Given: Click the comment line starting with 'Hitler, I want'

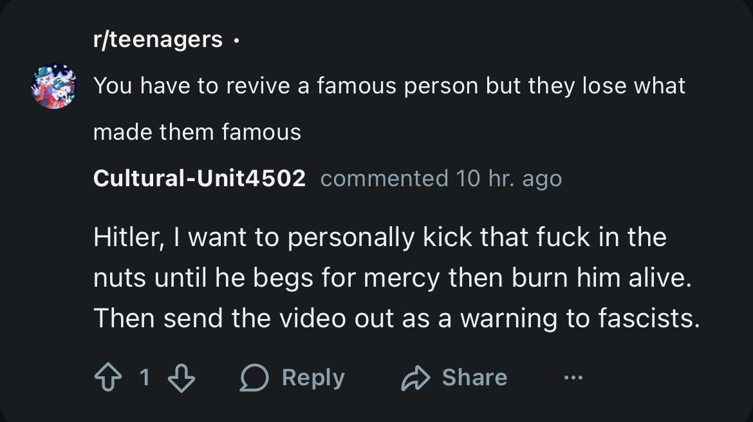Looking at the screenshot, I should 380,238.
